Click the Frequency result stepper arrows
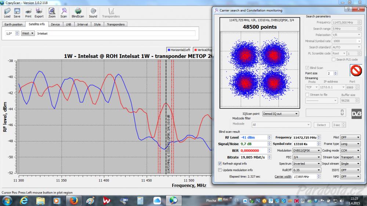 (319, 137)
